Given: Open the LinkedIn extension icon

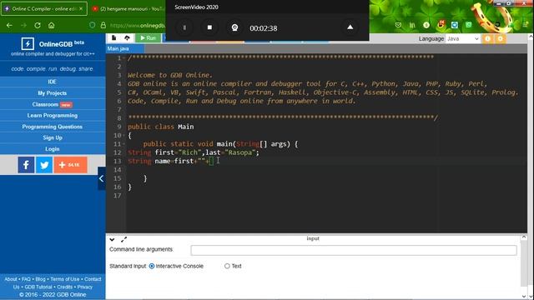Looking at the screenshot, I should 412,25.
